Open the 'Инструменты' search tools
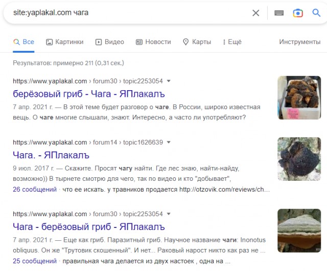The image size is (327, 271). point(300,42)
